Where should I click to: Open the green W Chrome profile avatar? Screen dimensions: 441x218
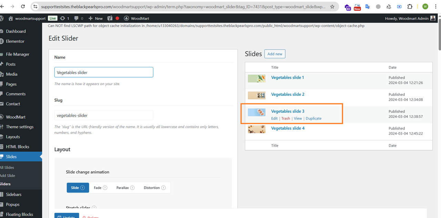[425, 7]
